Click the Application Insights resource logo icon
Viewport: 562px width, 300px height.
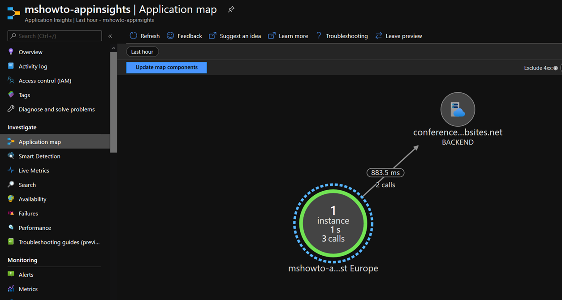coord(13,13)
